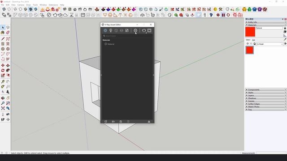Expand the Entity Info panel
287x161 pixels.
click(265, 22)
